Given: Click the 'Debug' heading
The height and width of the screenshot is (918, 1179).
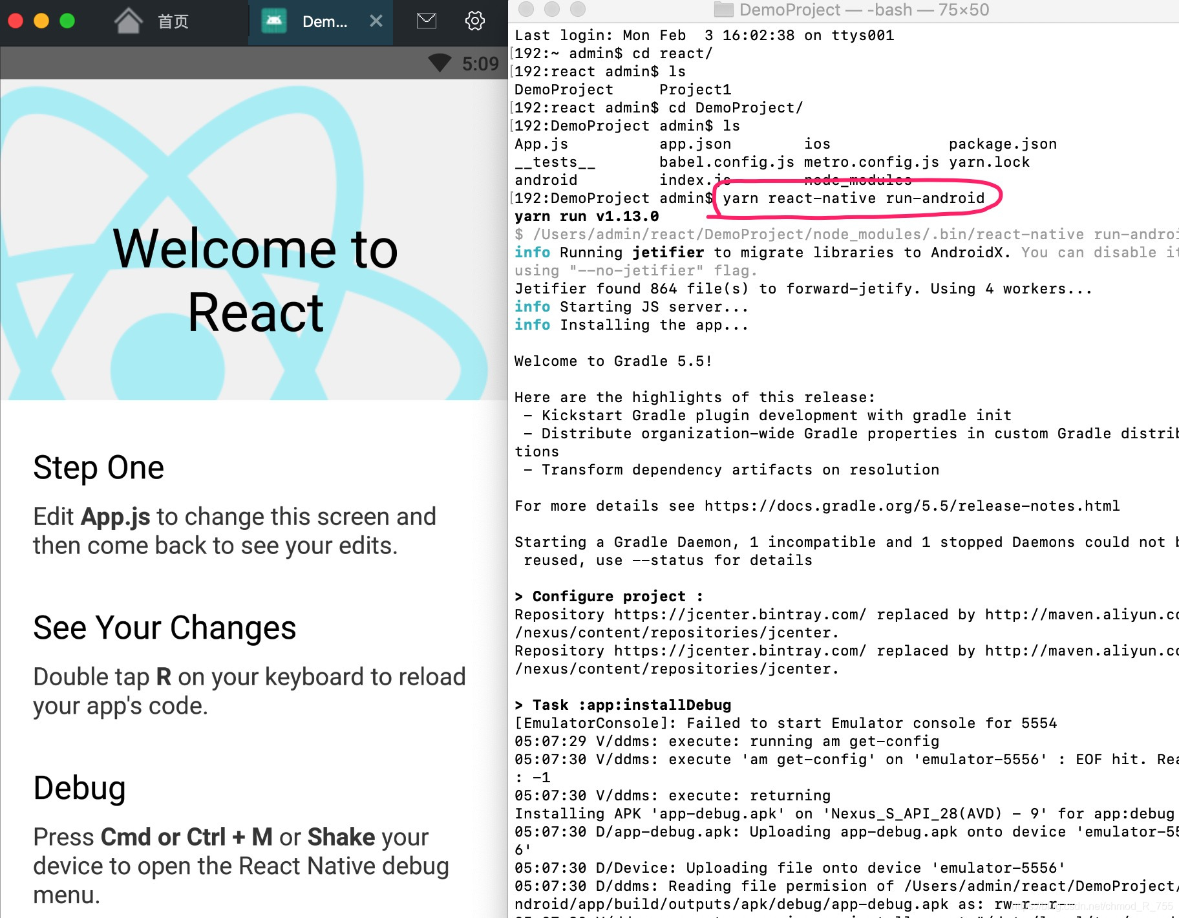Looking at the screenshot, I should [x=80, y=788].
